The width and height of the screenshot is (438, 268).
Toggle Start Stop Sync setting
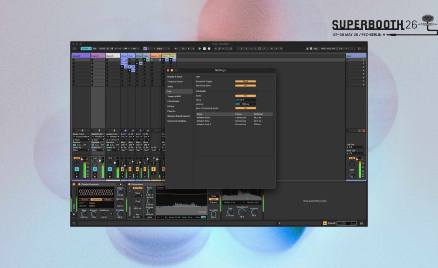point(245,86)
